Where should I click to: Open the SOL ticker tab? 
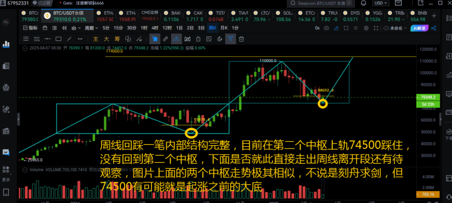click(285, 16)
